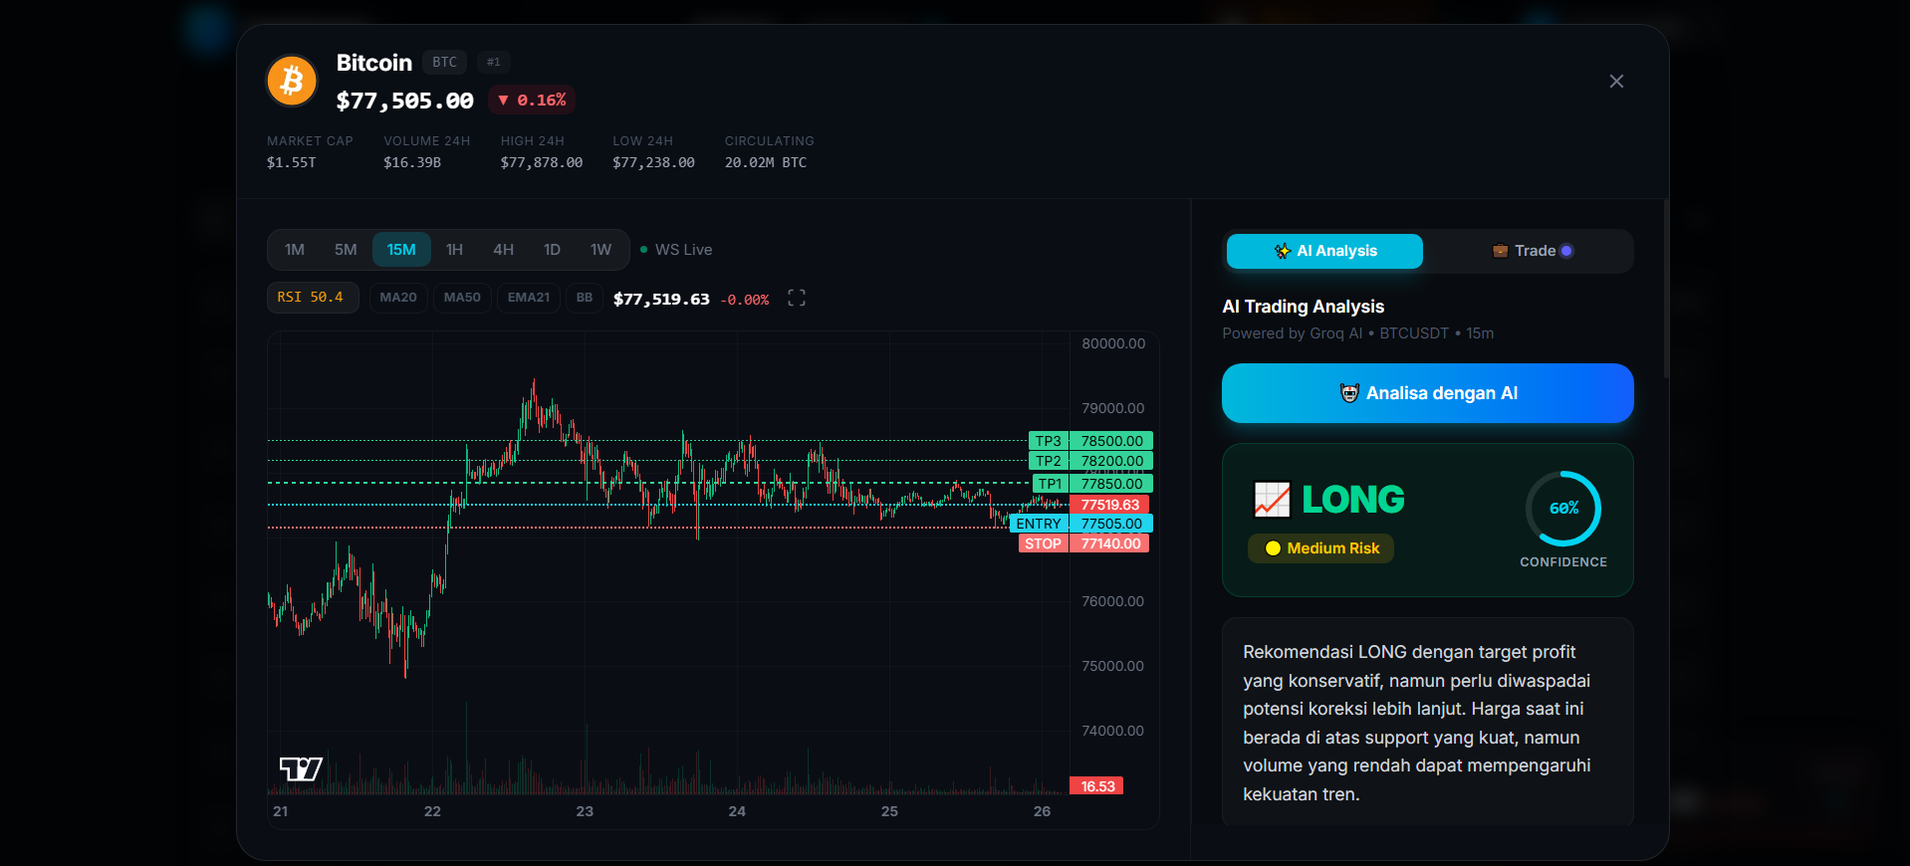Click the Powered by Groq AI subtitle
The width and height of the screenshot is (1910, 866).
pos(1358,333)
